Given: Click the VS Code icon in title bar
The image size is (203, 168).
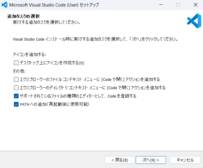Looking at the screenshot, I should tap(4, 5).
